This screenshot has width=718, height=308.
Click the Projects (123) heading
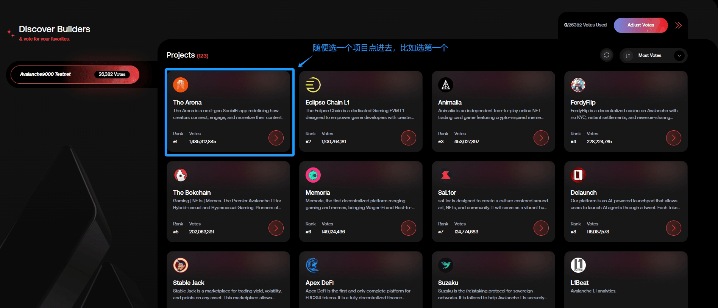(x=187, y=55)
